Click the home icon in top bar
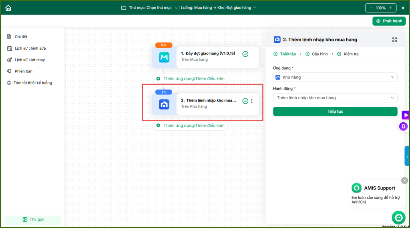Image resolution: width=410 pixels, height=228 pixels. point(8,8)
